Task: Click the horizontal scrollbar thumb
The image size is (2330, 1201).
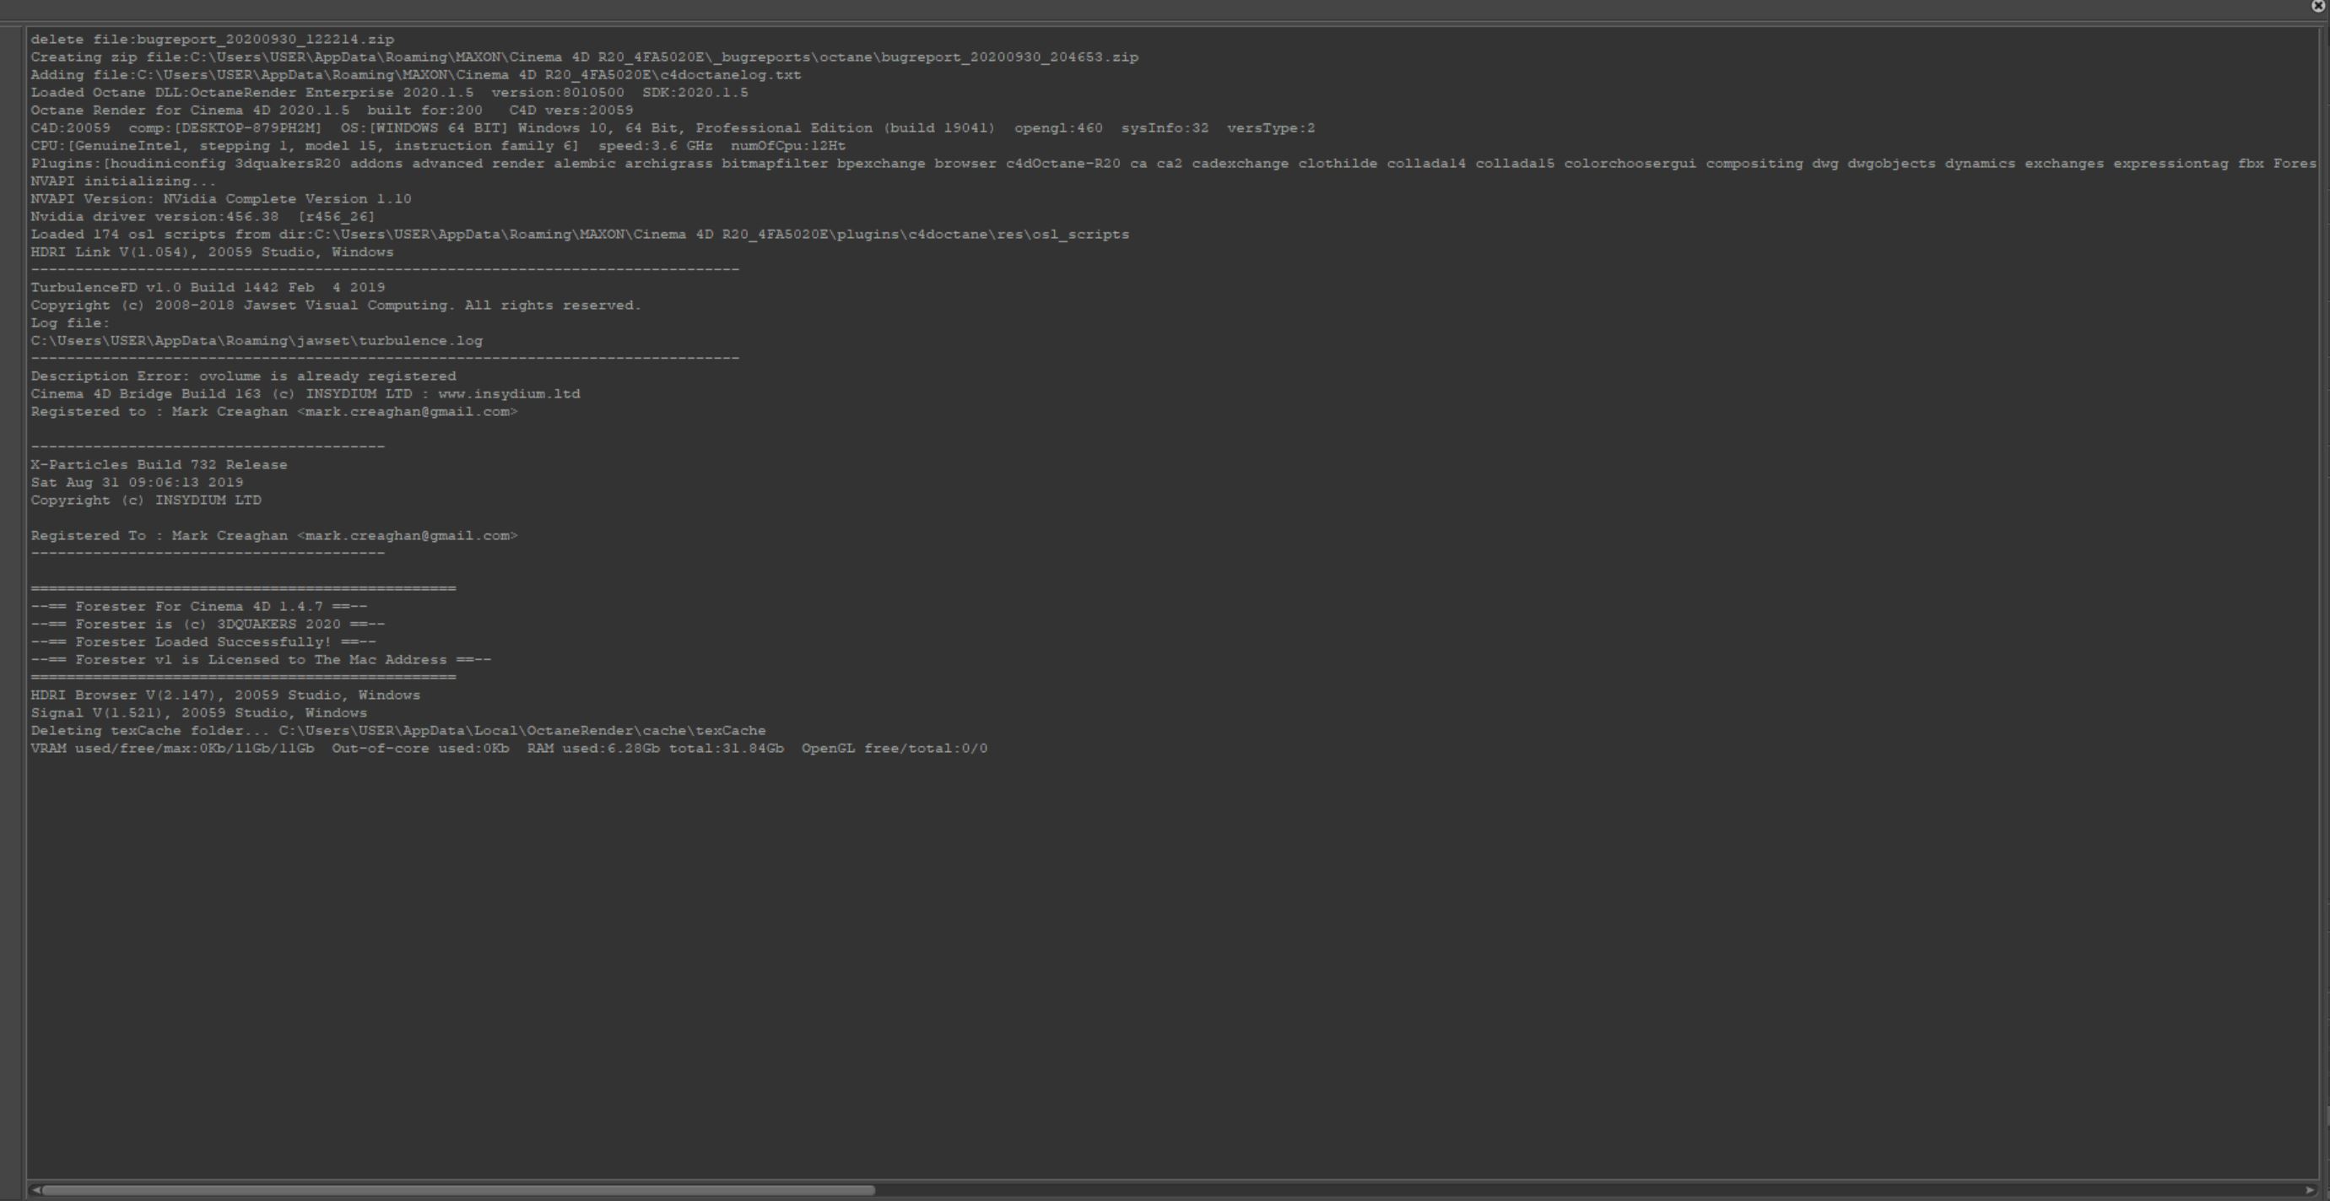Action: point(457,1190)
